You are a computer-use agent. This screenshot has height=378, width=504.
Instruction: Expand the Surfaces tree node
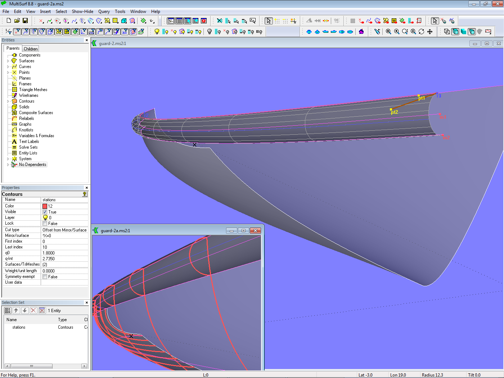tap(8, 61)
